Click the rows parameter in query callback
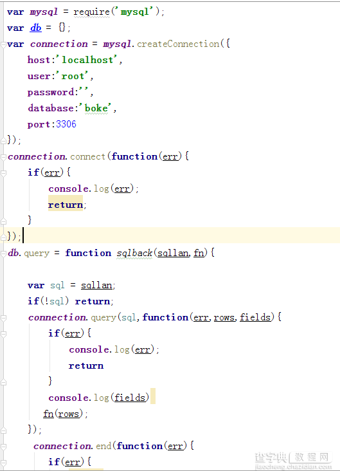This screenshot has width=340, height=471. click(224, 317)
